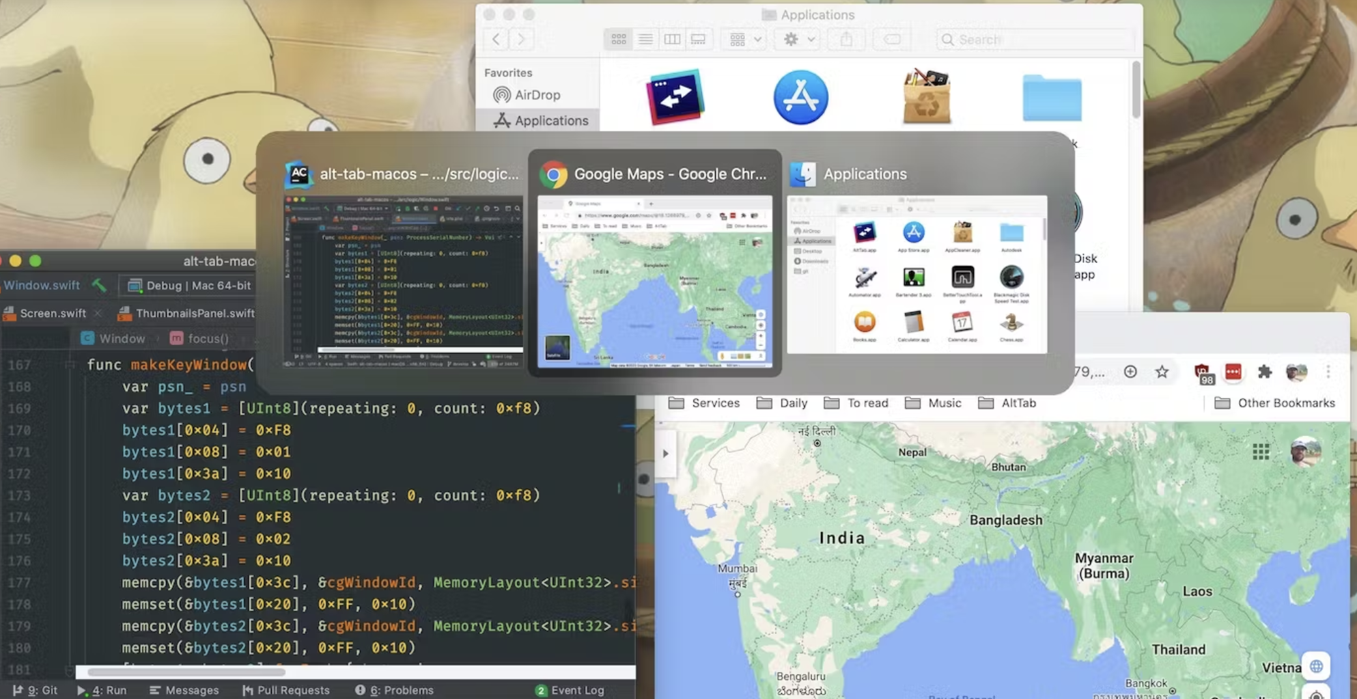The height and width of the screenshot is (699, 1357).
Task: Open the Event Log in AppCode
Action: pos(570,690)
